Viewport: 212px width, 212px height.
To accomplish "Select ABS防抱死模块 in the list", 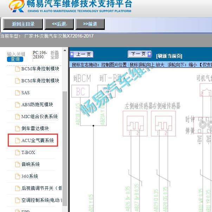I will [x=37, y=104].
